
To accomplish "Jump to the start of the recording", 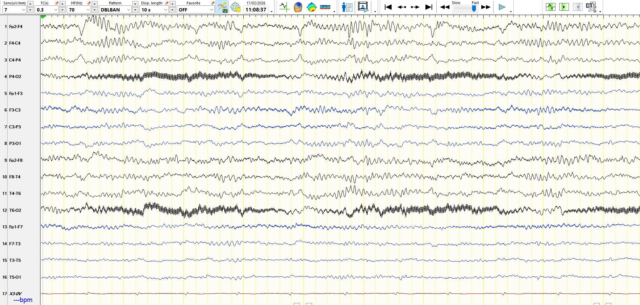I will (x=388, y=7).
